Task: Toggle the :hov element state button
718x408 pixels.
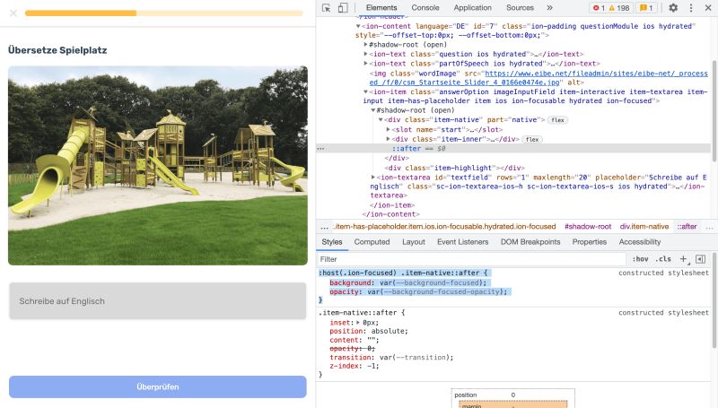Action: pyautogui.click(x=640, y=259)
